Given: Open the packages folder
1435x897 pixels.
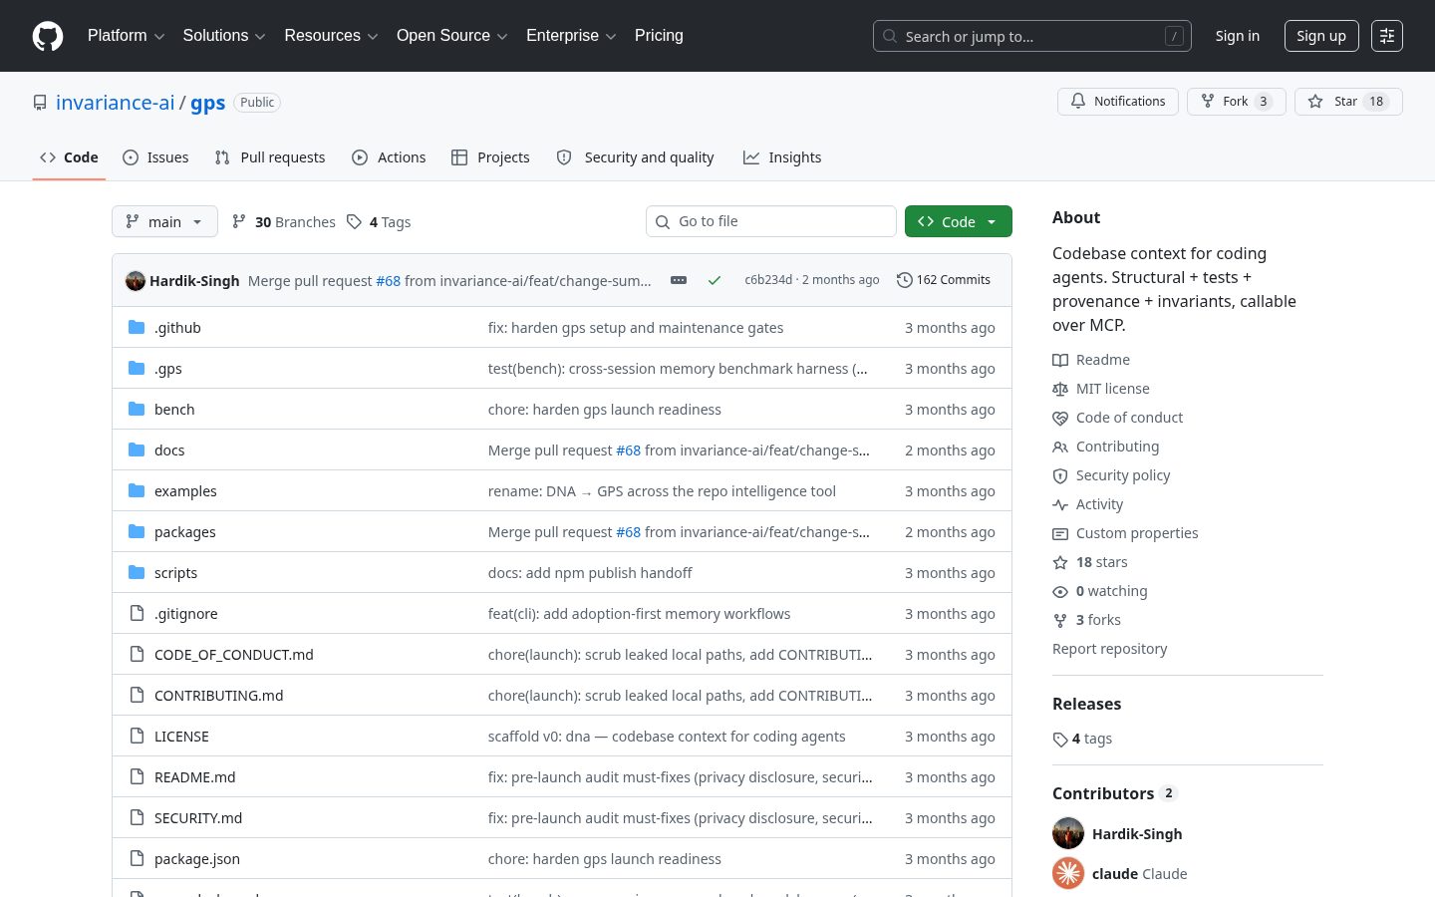Looking at the screenshot, I should [x=185, y=532].
